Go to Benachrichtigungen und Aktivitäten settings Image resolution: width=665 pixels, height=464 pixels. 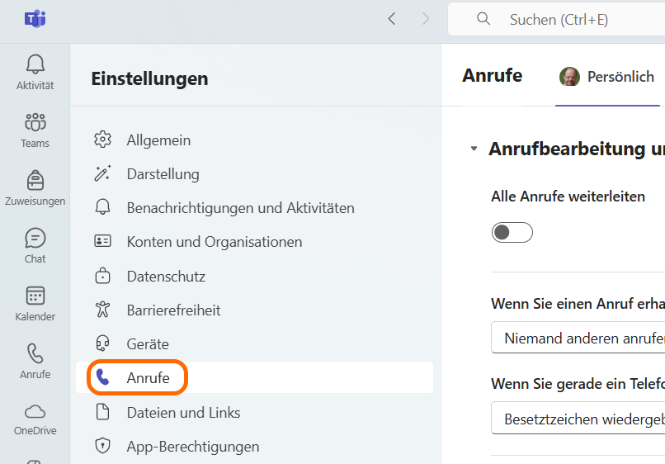pyautogui.click(x=240, y=208)
